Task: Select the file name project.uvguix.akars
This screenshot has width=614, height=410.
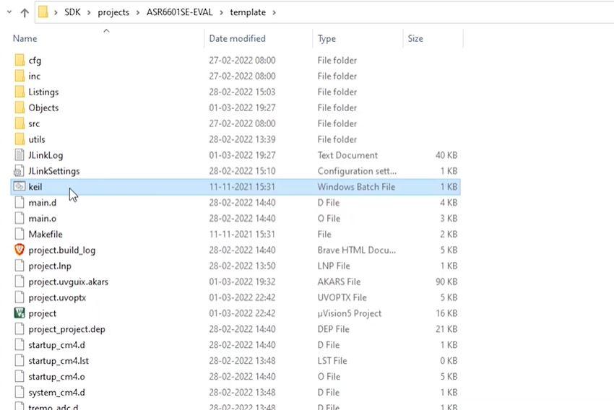Action: pos(69,282)
